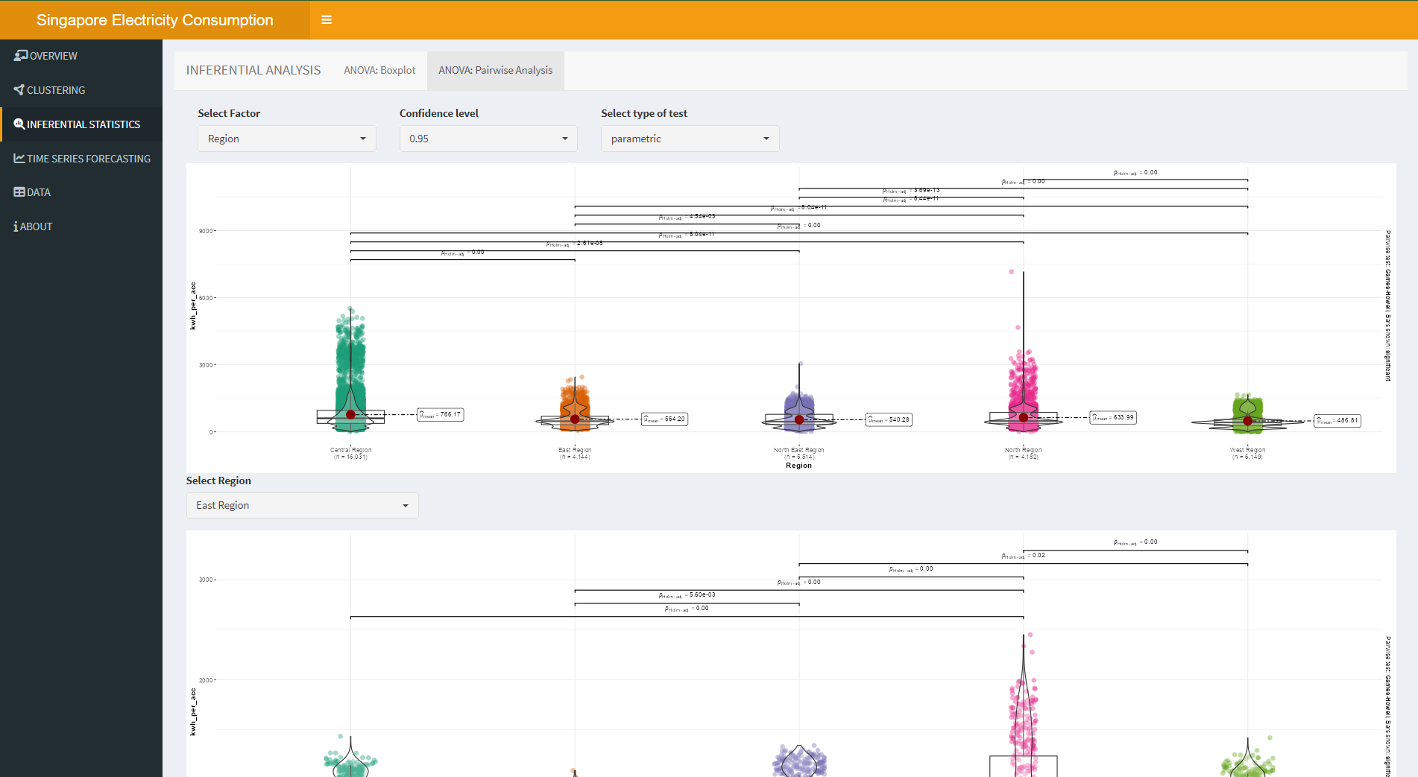Open the Select Region dropdown
1418x777 pixels.
(x=302, y=505)
